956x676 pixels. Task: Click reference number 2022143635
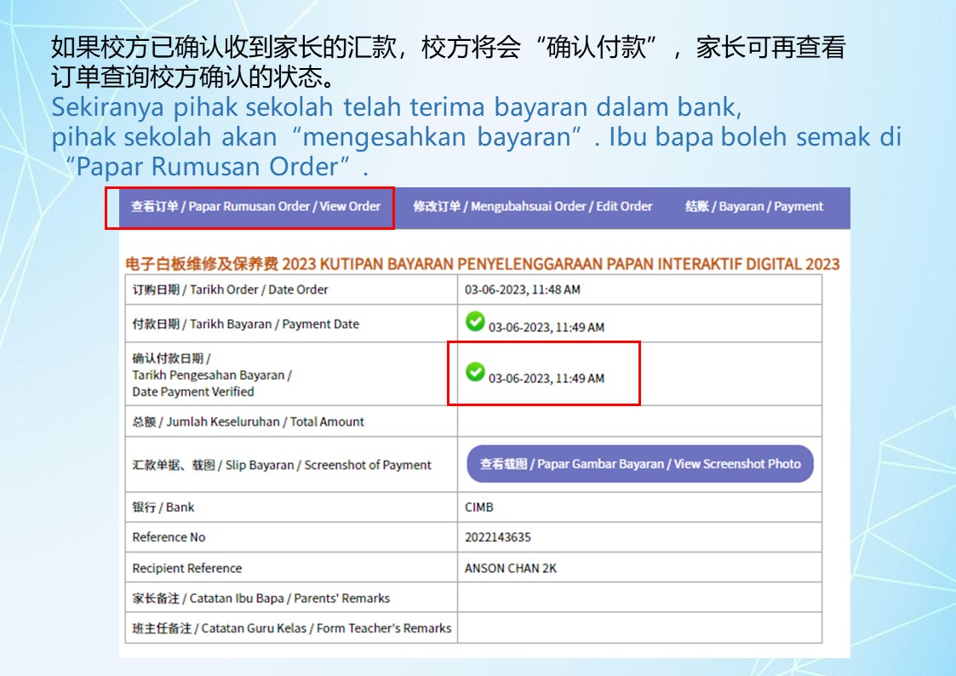click(497, 537)
